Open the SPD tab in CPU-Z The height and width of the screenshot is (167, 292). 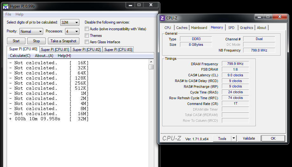(231, 28)
